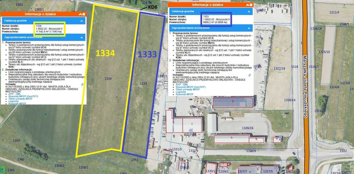Click the attachment link icon in parcel 1333 panel

[x=250, y=75]
